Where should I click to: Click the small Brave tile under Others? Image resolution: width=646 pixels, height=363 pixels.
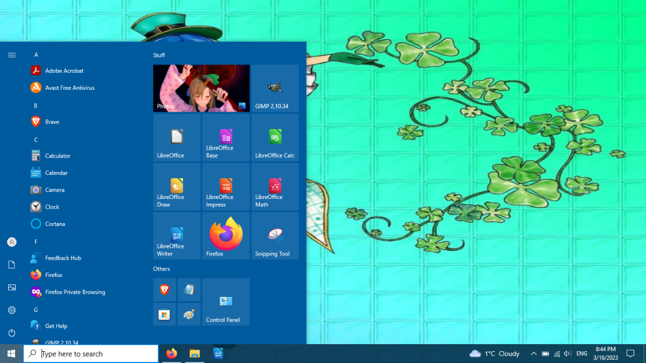pos(165,290)
